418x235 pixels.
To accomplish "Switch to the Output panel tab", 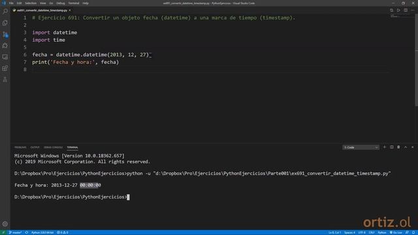I will tap(35, 148).
